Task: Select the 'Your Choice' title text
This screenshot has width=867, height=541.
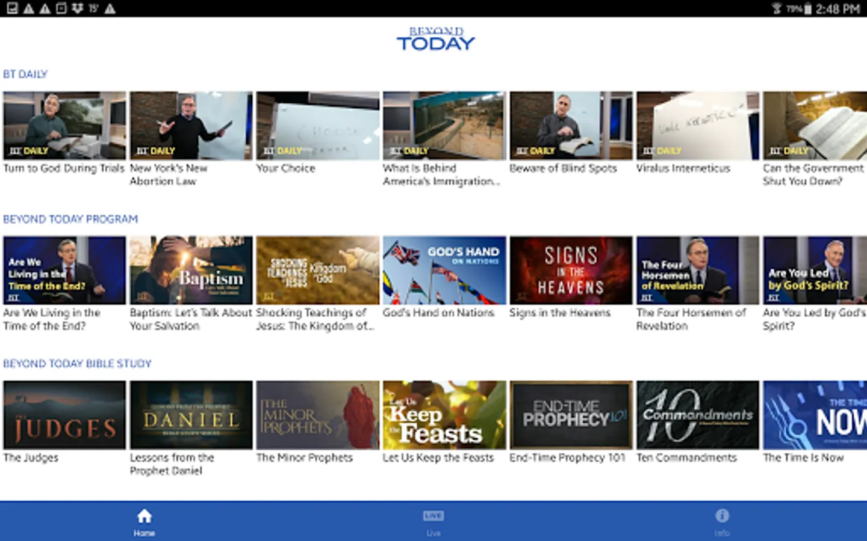Action: click(286, 168)
